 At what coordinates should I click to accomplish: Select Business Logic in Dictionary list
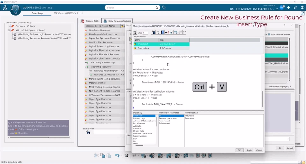(x=139, y=118)
